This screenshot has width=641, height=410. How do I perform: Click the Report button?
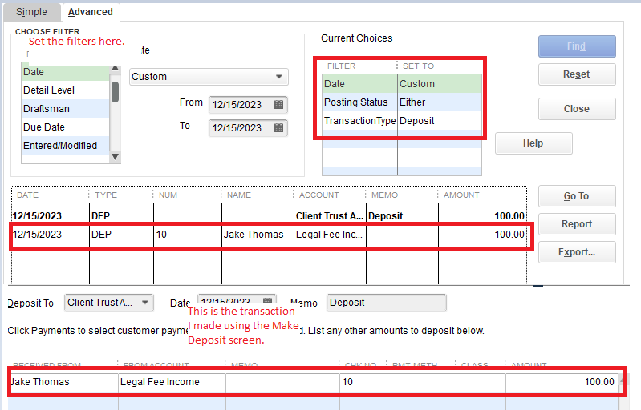tap(577, 224)
